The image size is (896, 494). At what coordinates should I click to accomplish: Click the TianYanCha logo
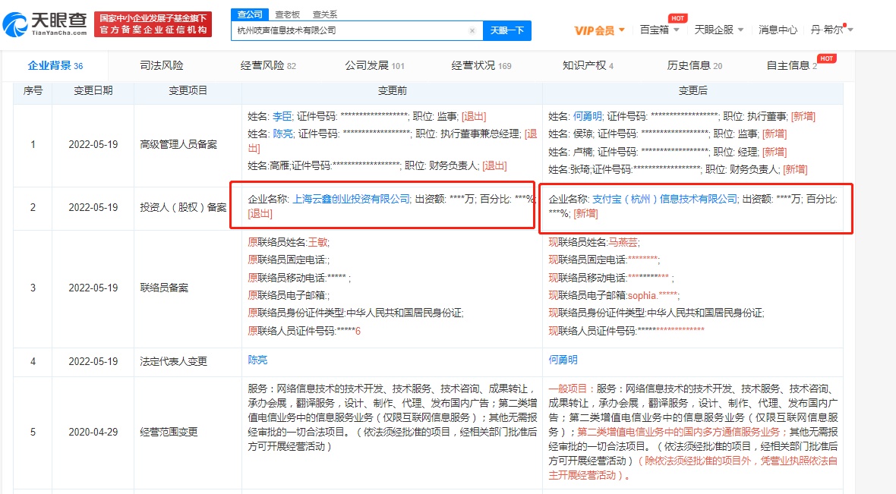[44, 24]
